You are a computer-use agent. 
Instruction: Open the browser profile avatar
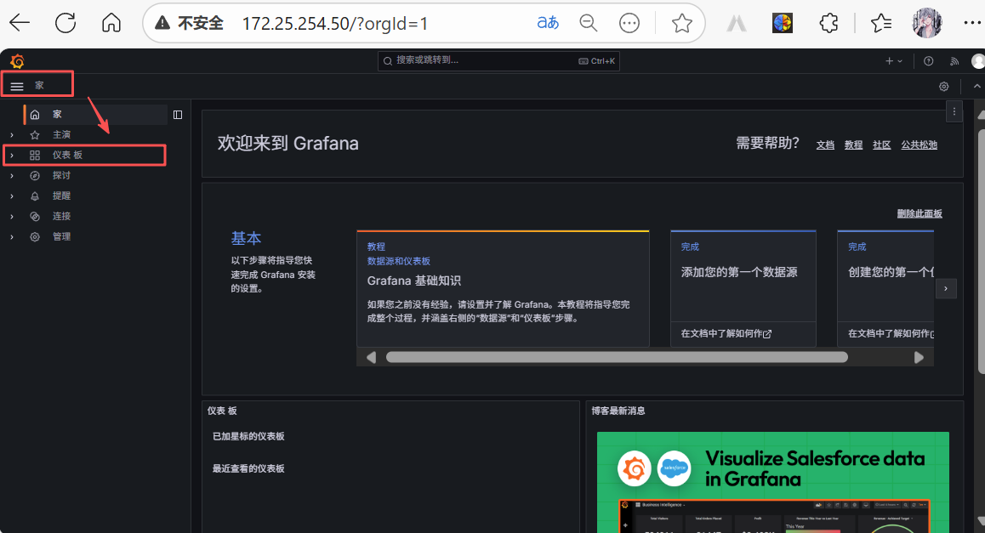click(x=927, y=23)
